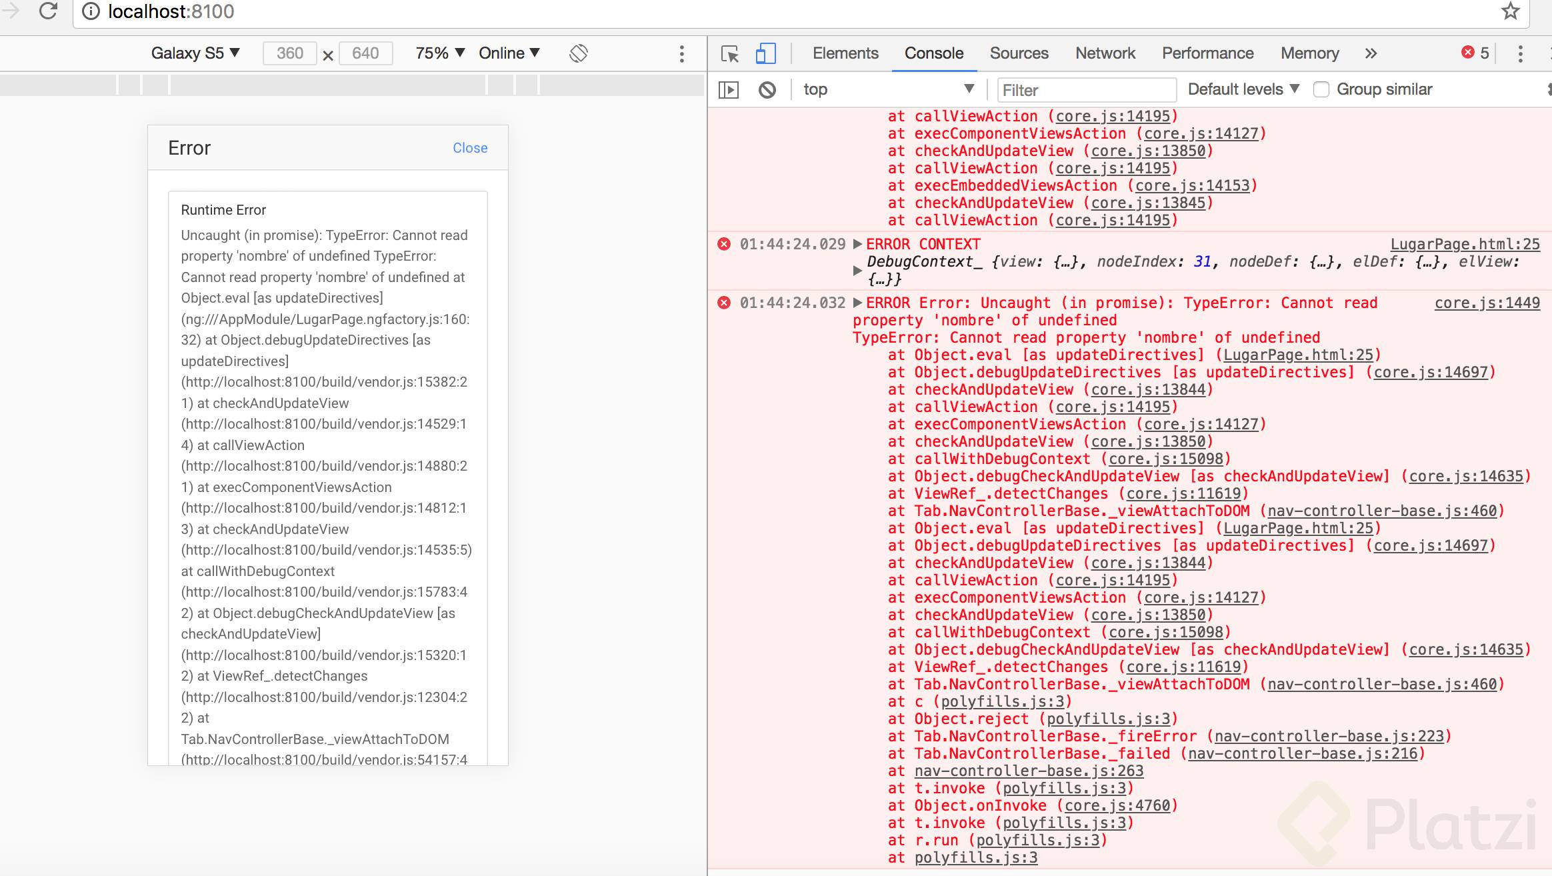Click the inspect element picker icon
This screenshot has height=876, width=1552.
pyautogui.click(x=730, y=53)
